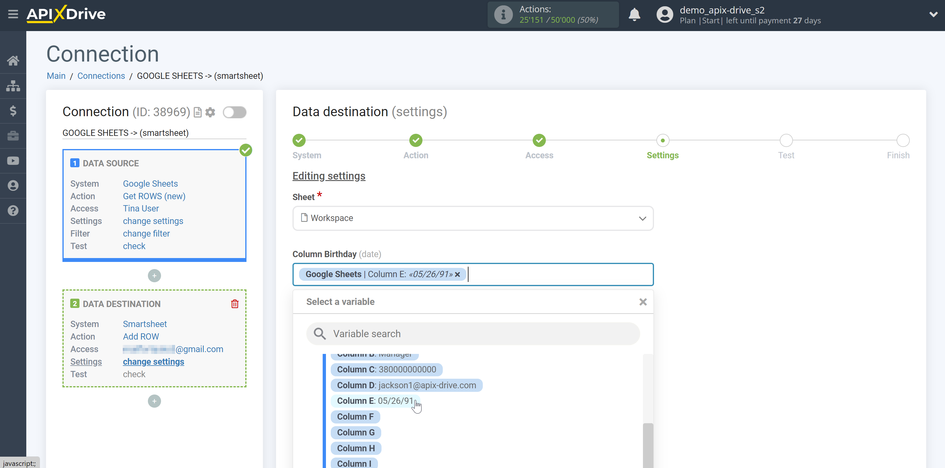945x468 pixels.
Task: Click the DATA DESTINATION block header
Action: [x=121, y=304]
